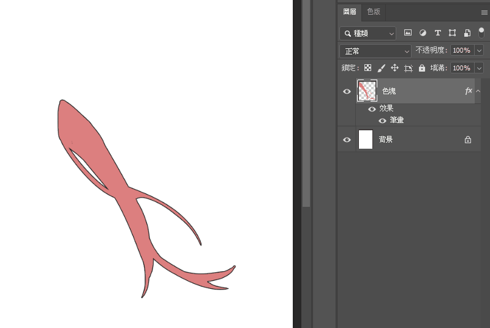The image size is (490, 328).
Task: Click the lock image pixels brush icon
Action: point(381,68)
